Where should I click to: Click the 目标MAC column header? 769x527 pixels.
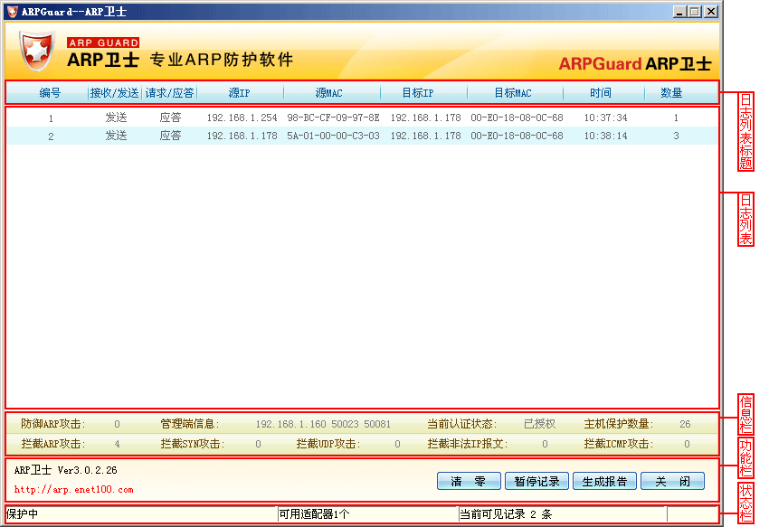coord(512,92)
